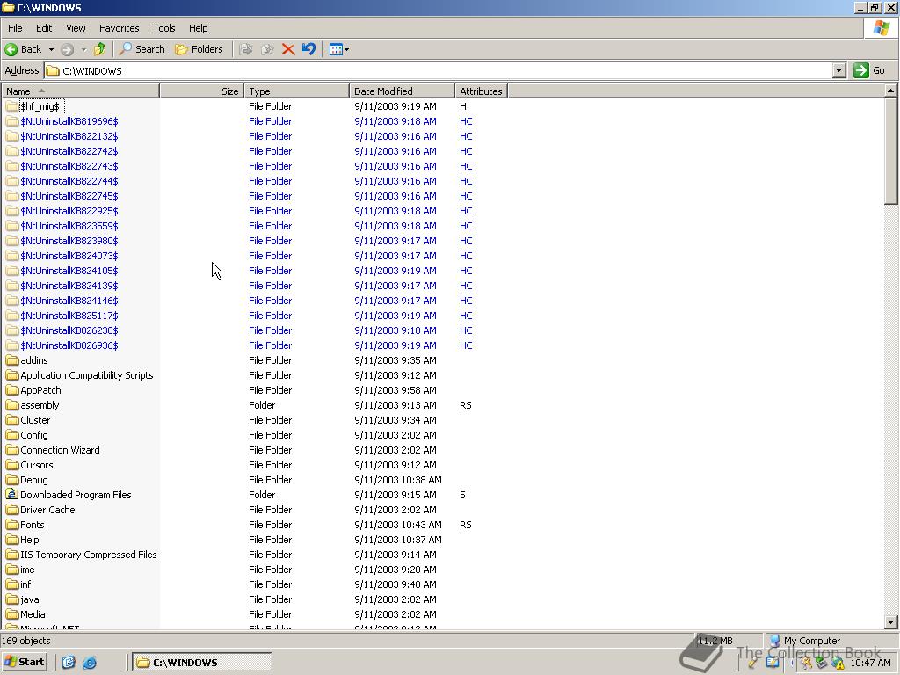Open the File menu
900x675 pixels.
pos(15,28)
